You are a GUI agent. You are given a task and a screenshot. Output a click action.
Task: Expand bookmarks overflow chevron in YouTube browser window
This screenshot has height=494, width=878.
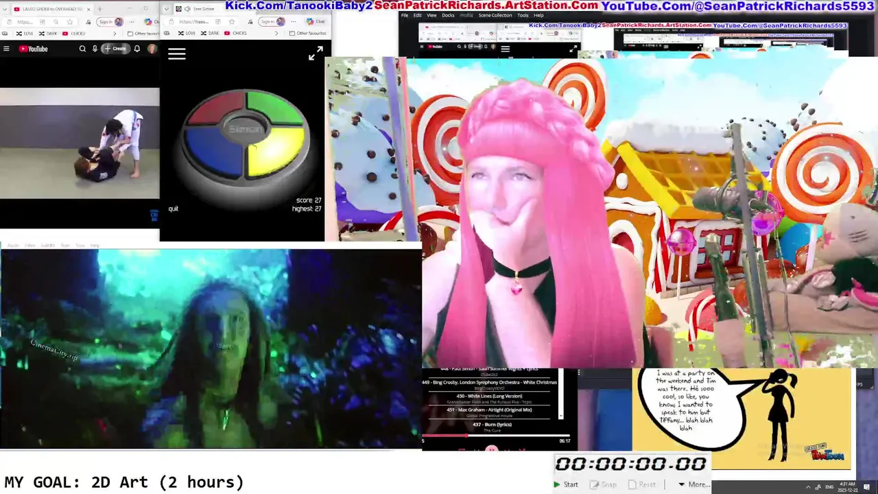[115, 33]
